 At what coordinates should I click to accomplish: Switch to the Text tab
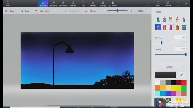[83, 4]
